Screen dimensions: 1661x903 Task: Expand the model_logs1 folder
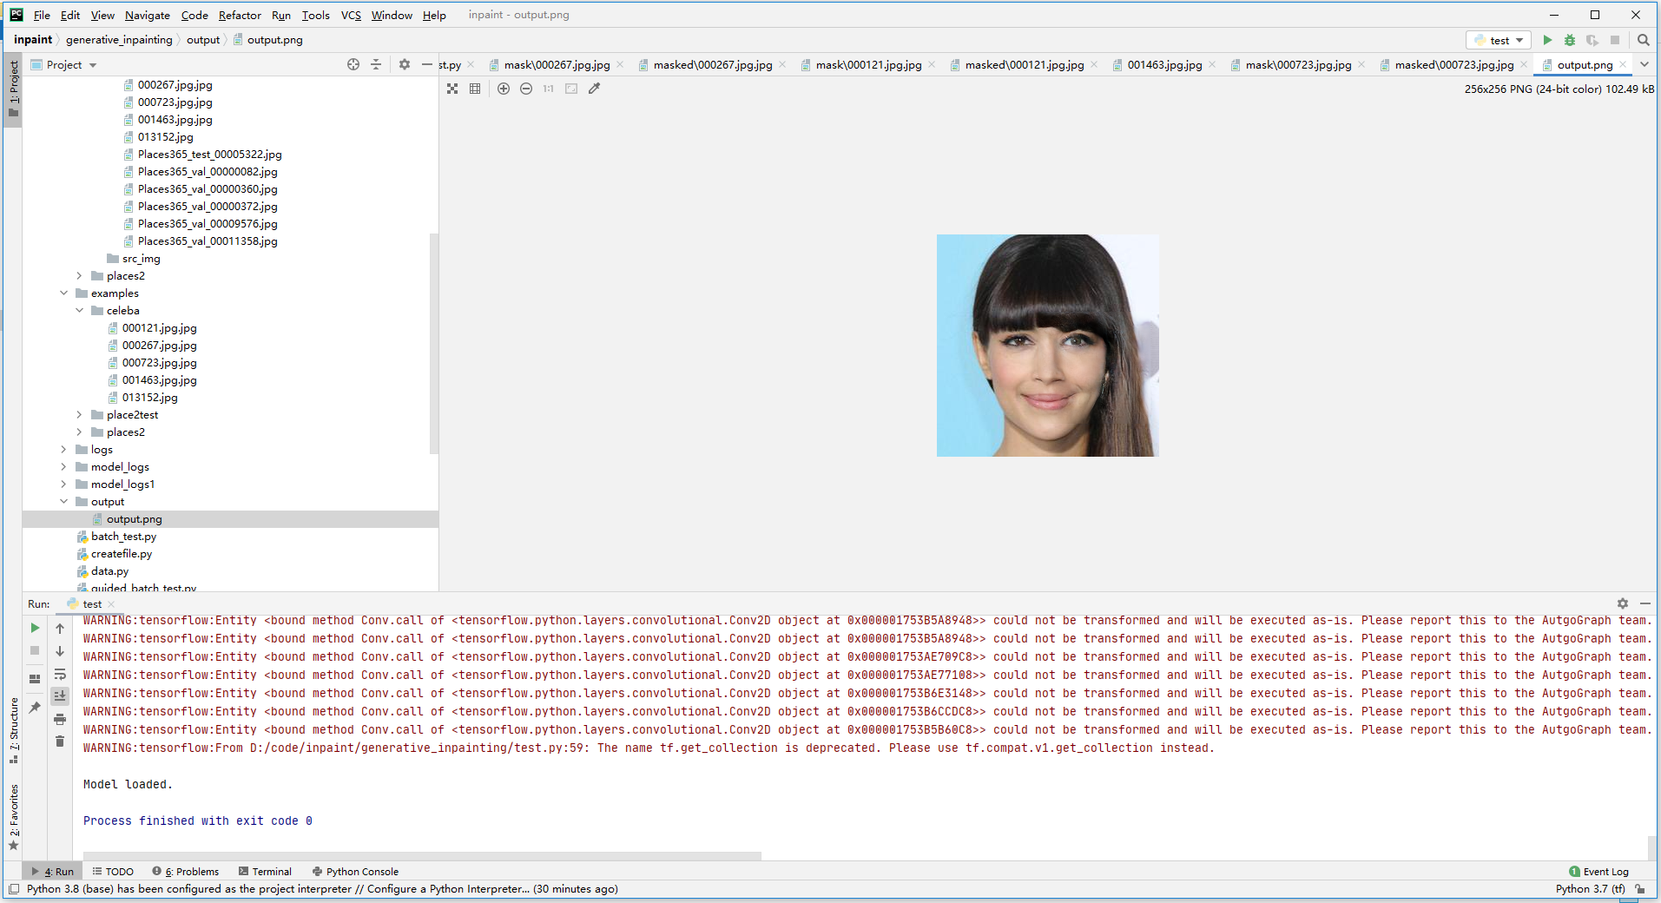pos(63,484)
